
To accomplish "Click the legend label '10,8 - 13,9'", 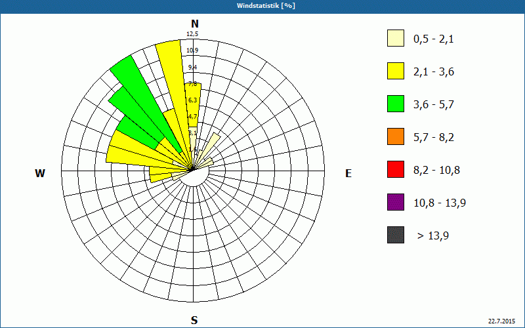I will (x=440, y=203).
